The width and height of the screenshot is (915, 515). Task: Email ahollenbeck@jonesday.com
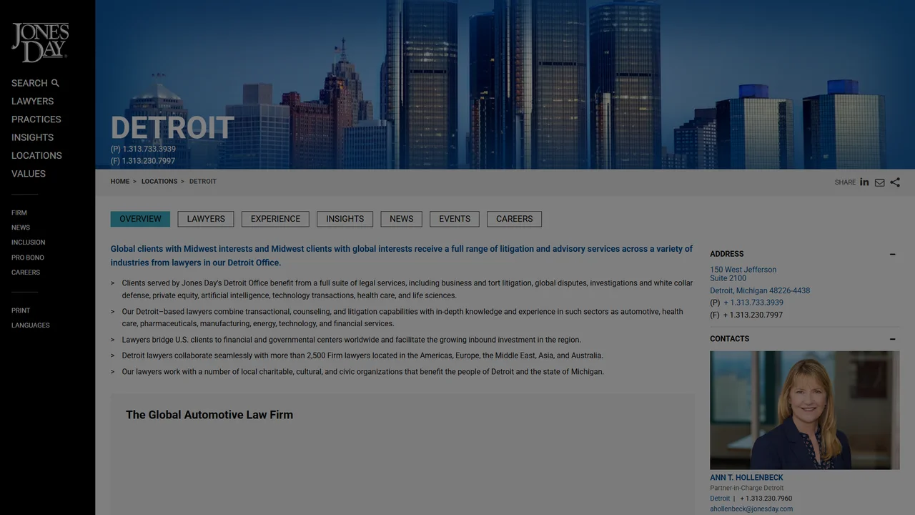tap(751, 509)
